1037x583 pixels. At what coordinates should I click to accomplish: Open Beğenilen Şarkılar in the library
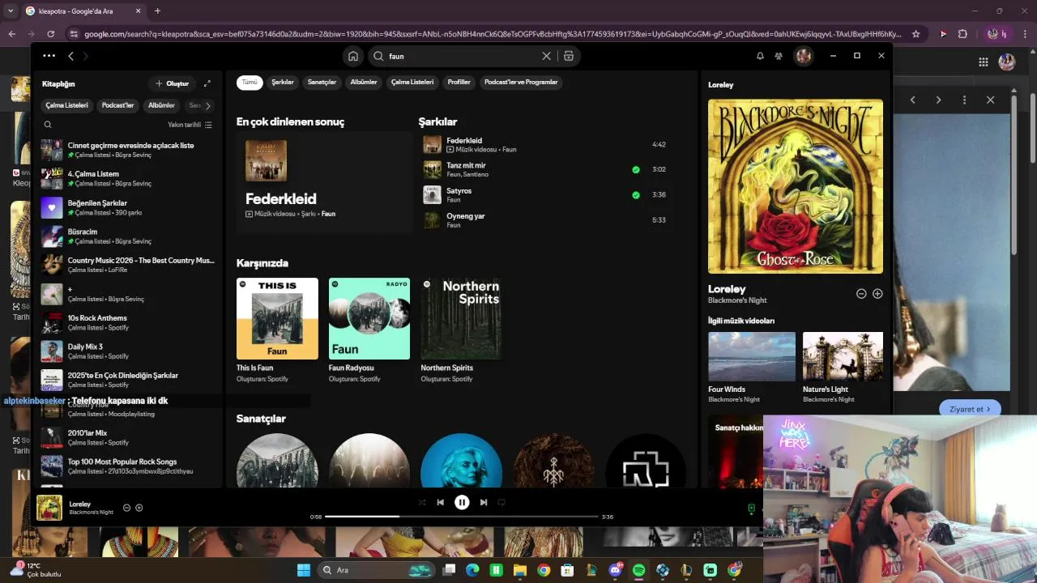(128, 207)
